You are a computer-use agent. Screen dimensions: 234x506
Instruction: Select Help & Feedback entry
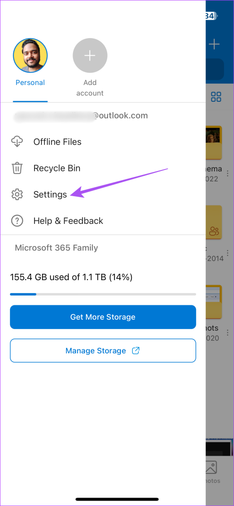click(68, 221)
